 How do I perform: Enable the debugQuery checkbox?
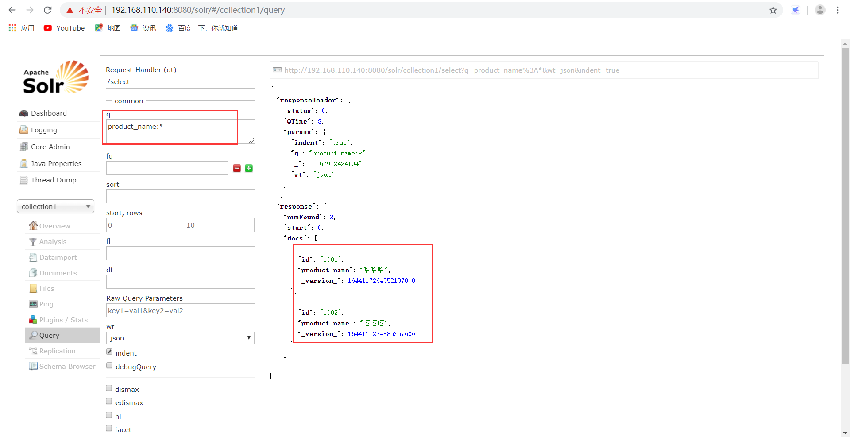(x=109, y=365)
